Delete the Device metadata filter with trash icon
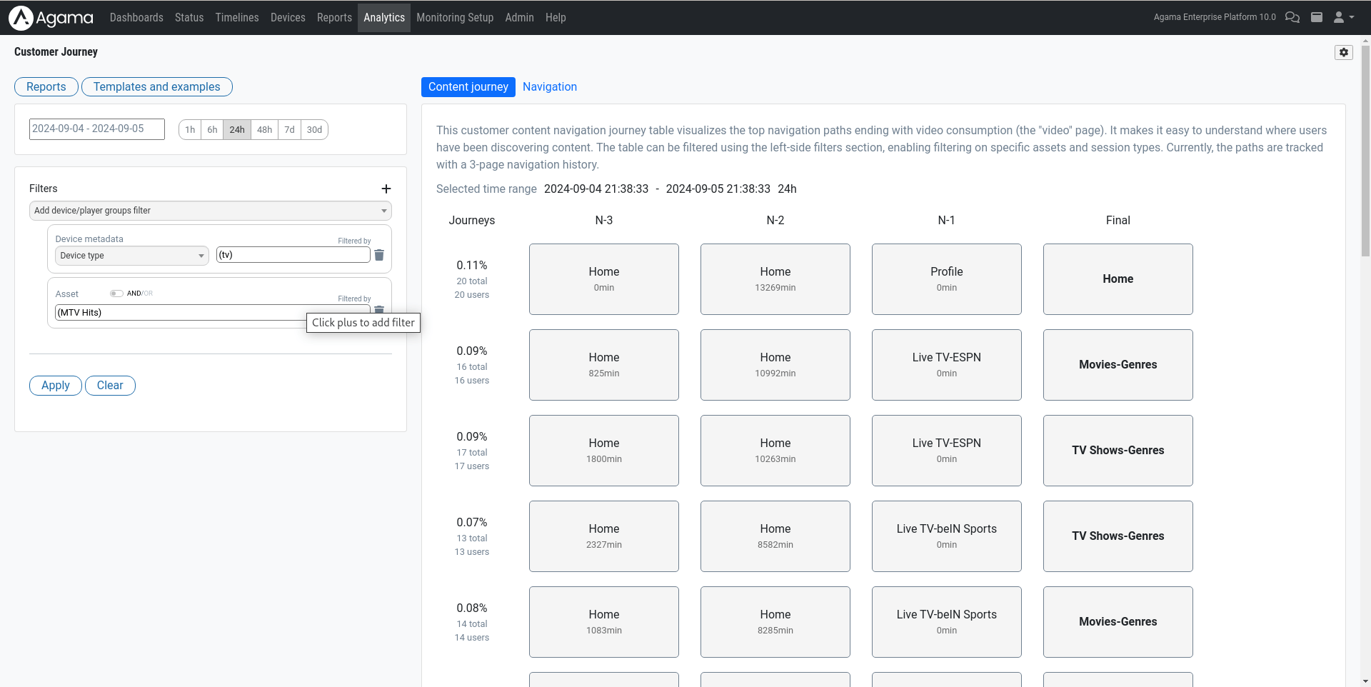Viewport: 1371px width, 687px height. (379, 255)
